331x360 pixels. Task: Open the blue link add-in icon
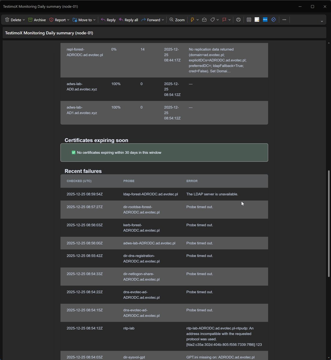(273, 20)
